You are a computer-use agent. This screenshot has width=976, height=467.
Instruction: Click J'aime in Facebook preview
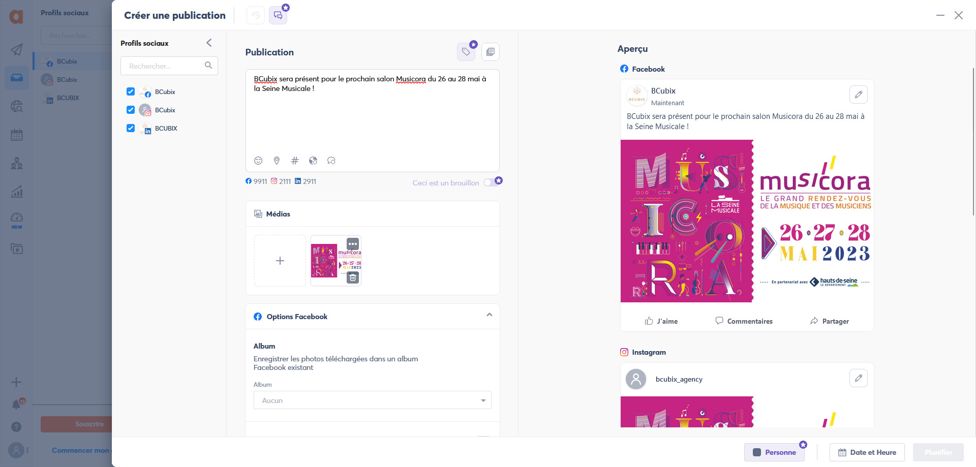point(661,321)
